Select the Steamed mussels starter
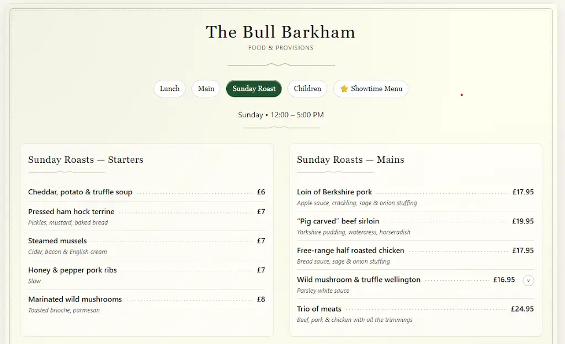This screenshot has height=344, width=565. pyautogui.click(x=57, y=241)
